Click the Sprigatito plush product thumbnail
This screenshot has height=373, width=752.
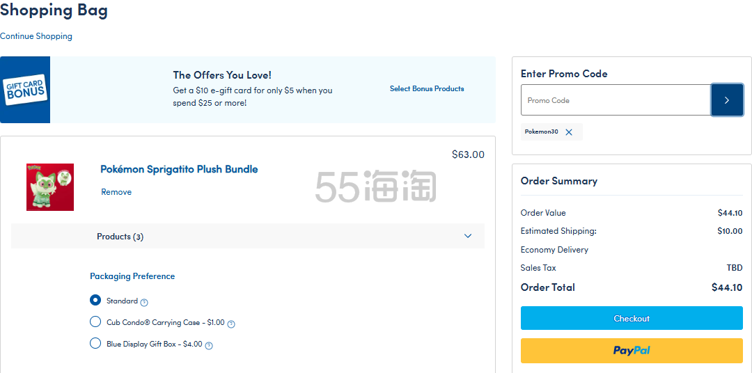50,186
